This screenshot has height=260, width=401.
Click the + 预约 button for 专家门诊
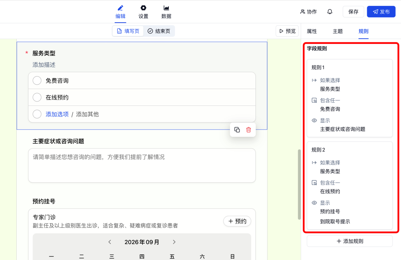237,221
